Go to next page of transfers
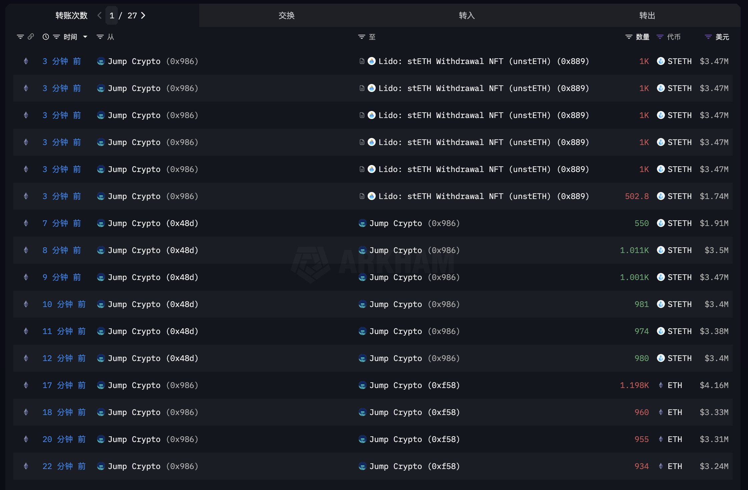 [143, 15]
